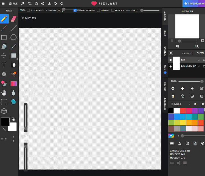205x176 pixels.
Task: Delete layer with trash button
Action: coord(173,96)
